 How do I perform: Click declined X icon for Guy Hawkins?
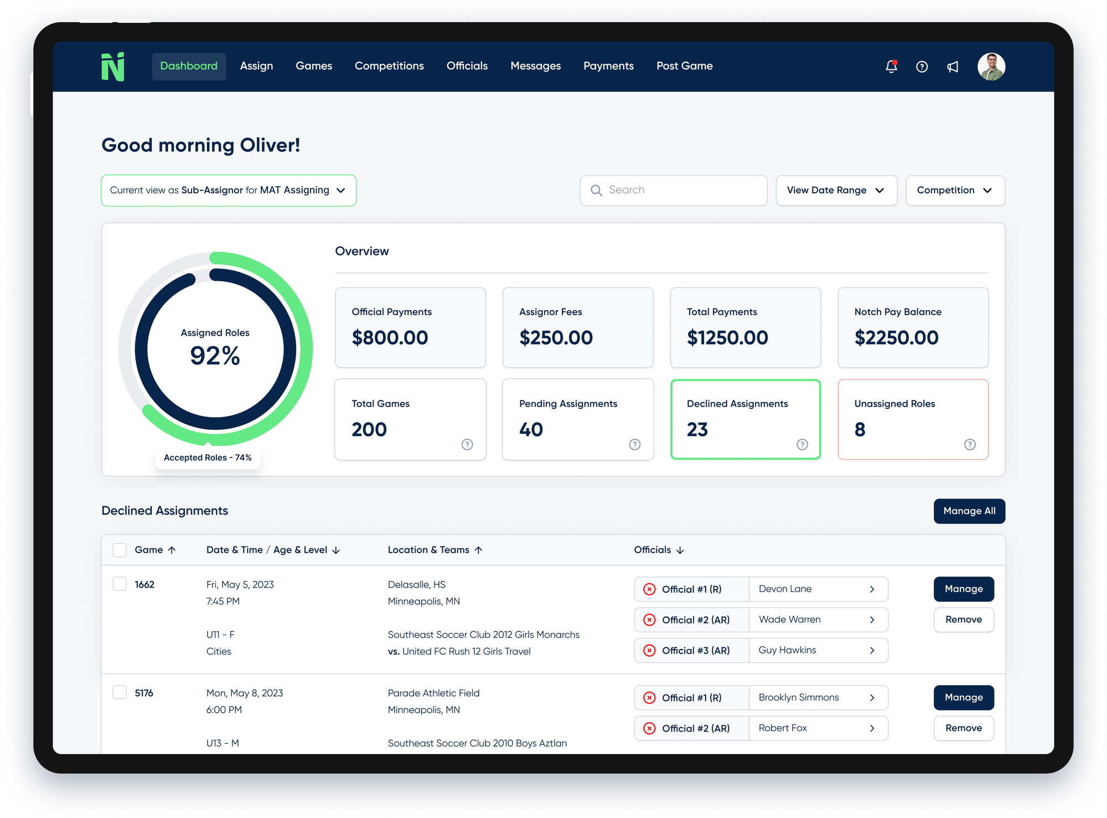click(x=649, y=650)
